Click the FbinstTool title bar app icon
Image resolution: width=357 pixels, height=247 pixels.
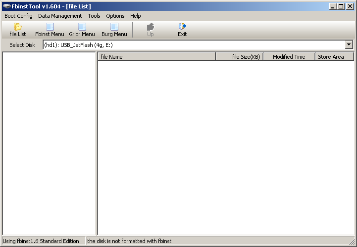6,6
